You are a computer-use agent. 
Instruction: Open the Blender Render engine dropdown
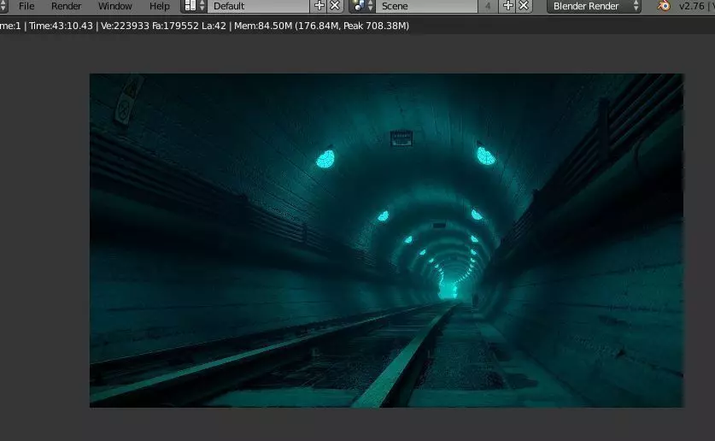tap(594, 6)
